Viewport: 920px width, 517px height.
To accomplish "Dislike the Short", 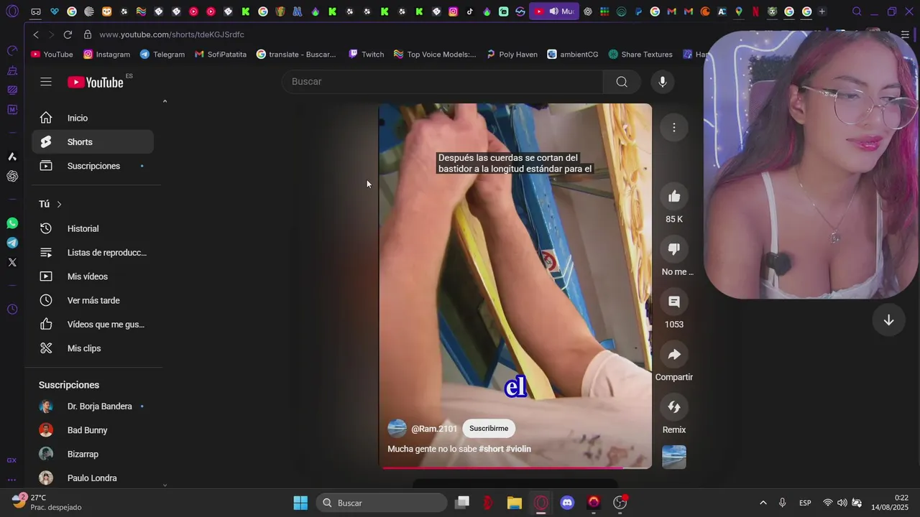I will [x=674, y=249].
